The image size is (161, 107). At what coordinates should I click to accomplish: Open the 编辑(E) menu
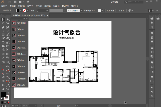(x=13, y=6)
